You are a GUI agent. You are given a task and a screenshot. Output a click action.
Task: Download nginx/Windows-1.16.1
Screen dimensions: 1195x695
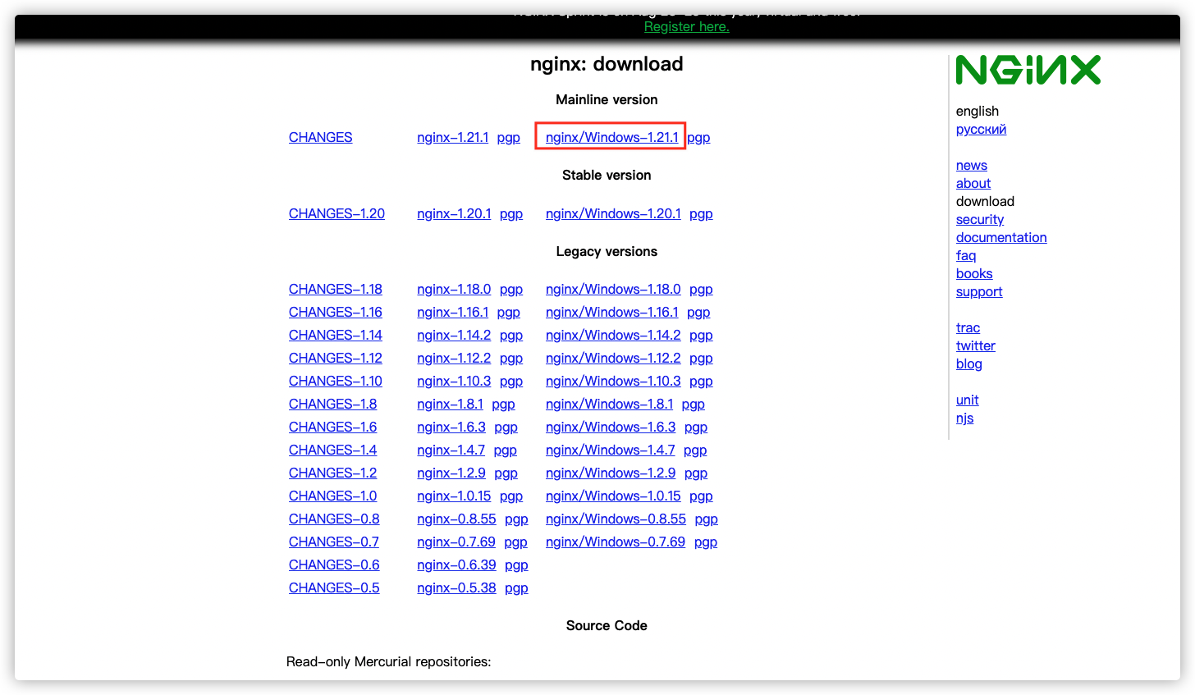(611, 313)
